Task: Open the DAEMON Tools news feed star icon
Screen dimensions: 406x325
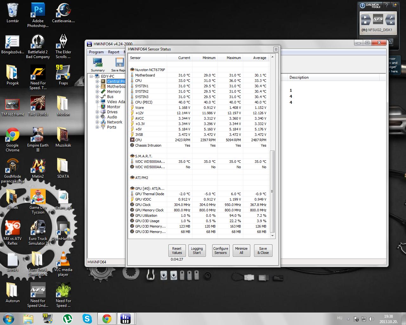Action: click(394, 5)
